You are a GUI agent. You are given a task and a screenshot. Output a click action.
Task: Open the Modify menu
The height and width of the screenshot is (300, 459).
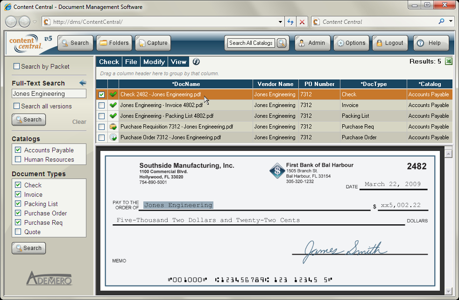coord(154,62)
